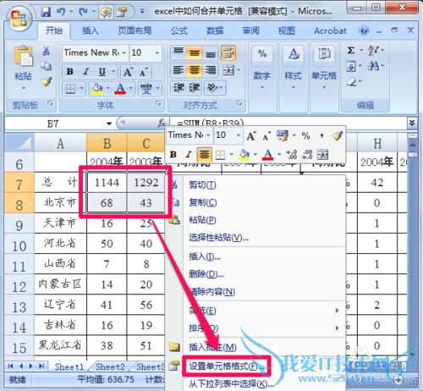Viewport: 423px width, 391px height.
Task: Open mini toolbar font size dropdown
Action: pyautogui.click(x=239, y=135)
